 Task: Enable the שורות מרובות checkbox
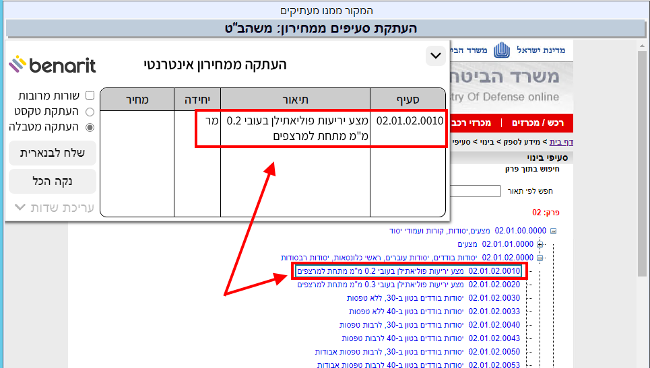click(x=90, y=96)
